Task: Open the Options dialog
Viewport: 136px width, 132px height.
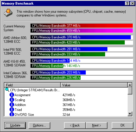Action: pos(39,125)
